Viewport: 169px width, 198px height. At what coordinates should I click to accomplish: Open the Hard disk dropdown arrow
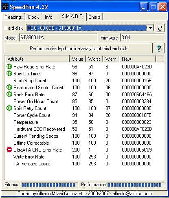tap(150, 28)
